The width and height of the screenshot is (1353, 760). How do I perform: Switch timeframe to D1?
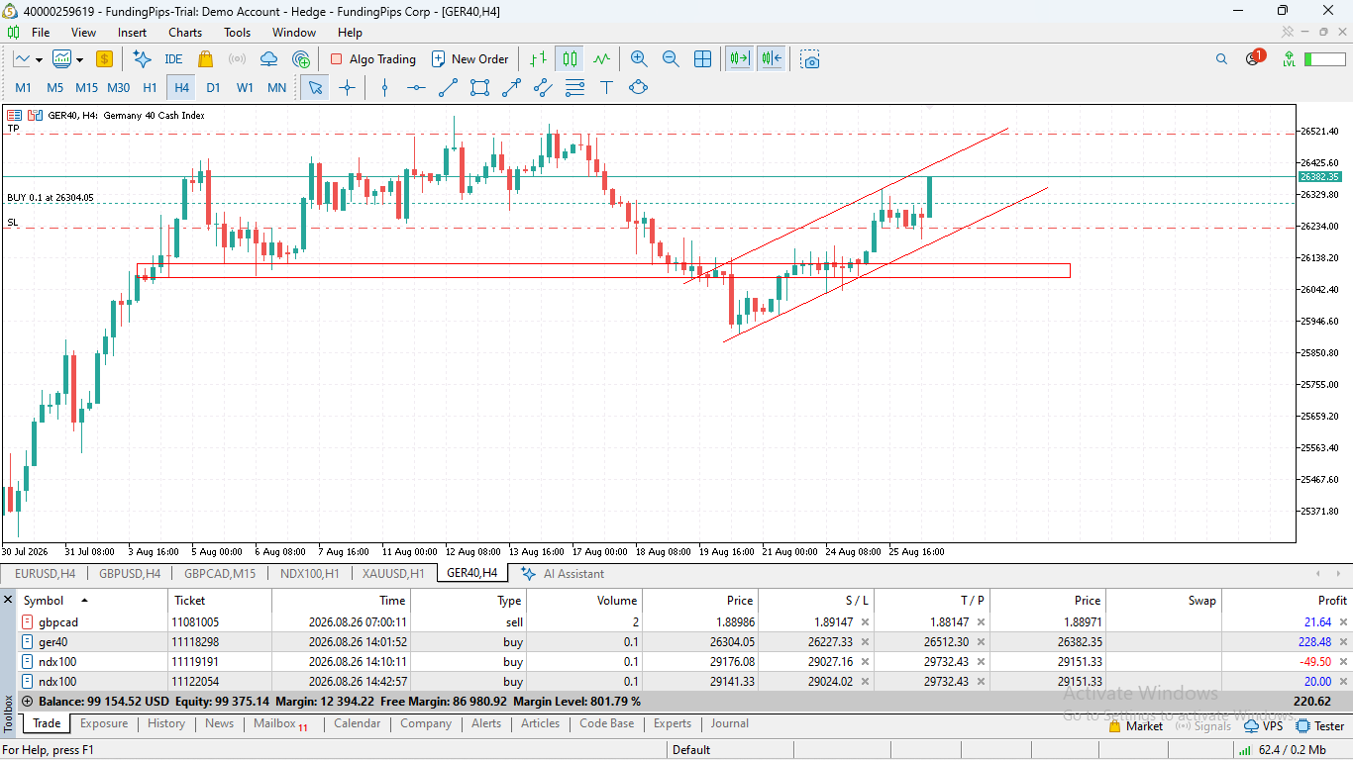tap(213, 87)
